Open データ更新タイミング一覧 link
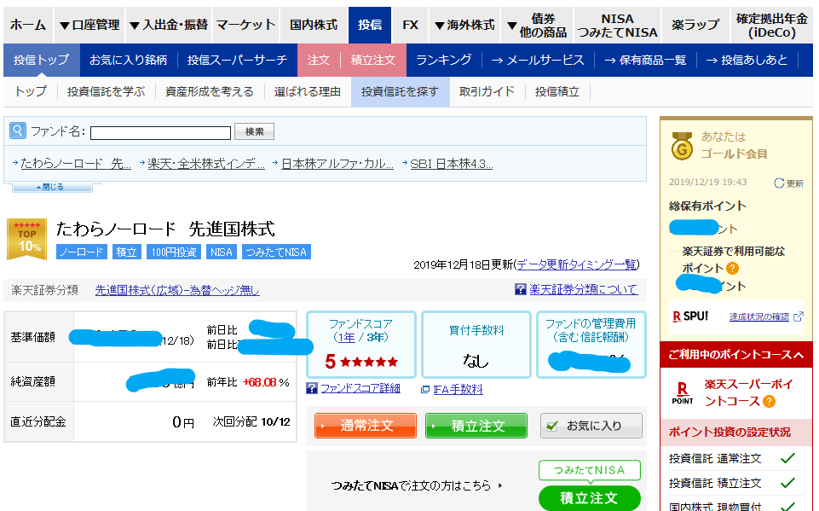819x511 pixels. pyautogui.click(x=577, y=264)
